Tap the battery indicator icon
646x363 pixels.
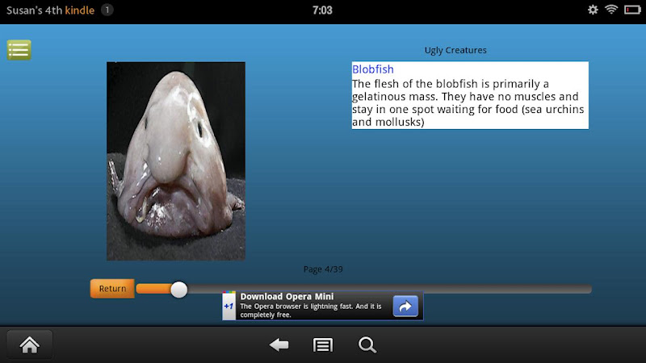[x=632, y=10]
